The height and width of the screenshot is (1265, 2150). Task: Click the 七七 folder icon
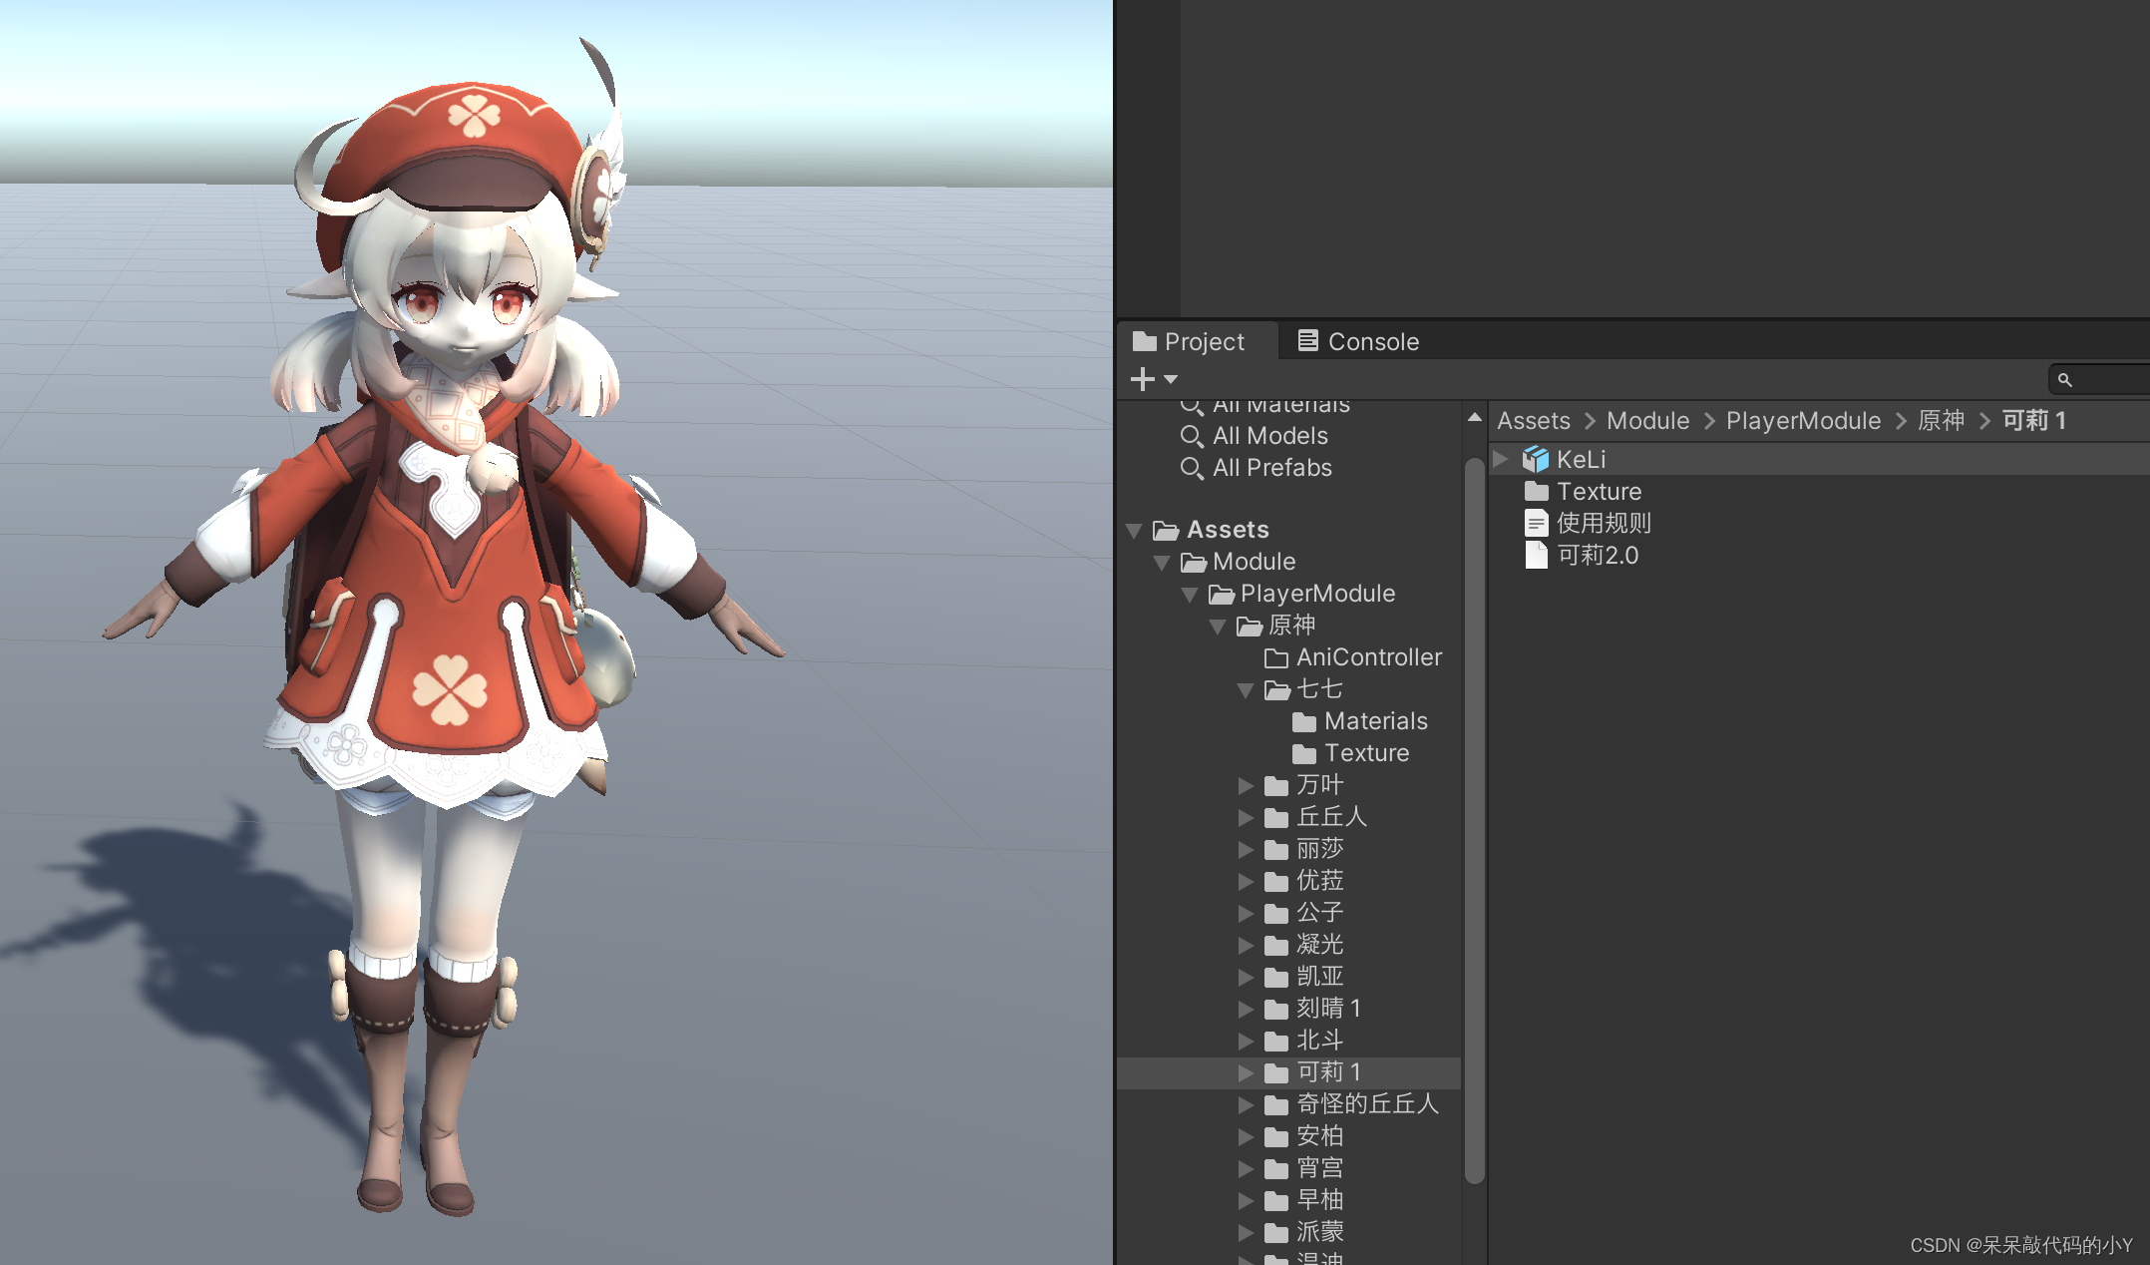pos(1277,689)
